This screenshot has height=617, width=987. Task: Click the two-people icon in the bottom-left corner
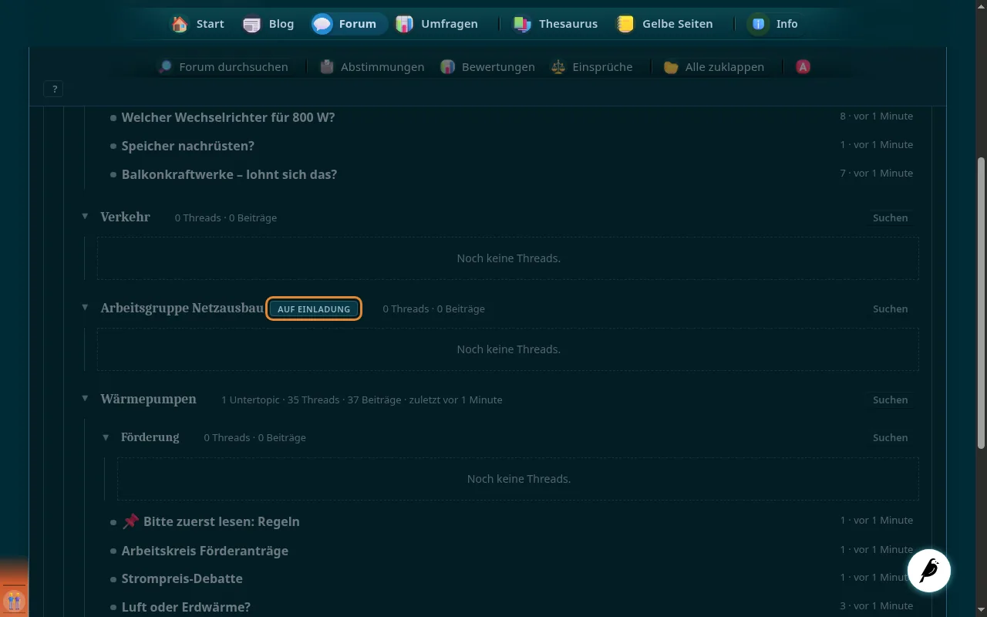tap(14, 601)
